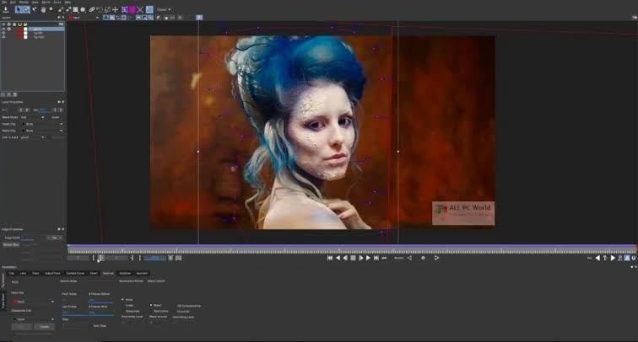
Task: Open the Matte Clip dropdown
Action: (x=43, y=131)
